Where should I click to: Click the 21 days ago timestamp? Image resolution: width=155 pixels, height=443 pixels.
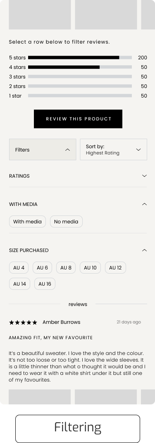point(129,322)
